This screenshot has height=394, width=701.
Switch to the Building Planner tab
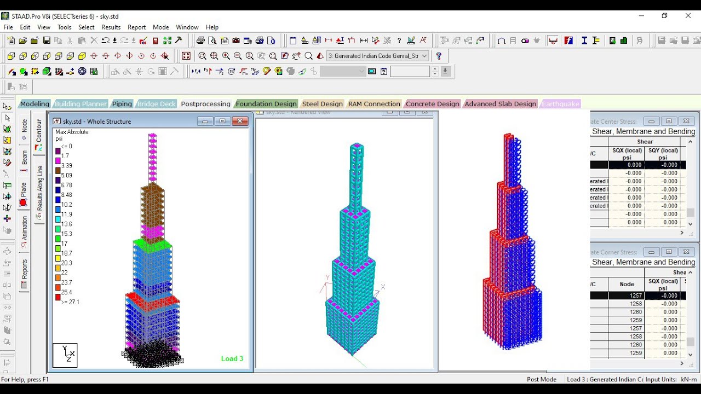coord(81,103)
